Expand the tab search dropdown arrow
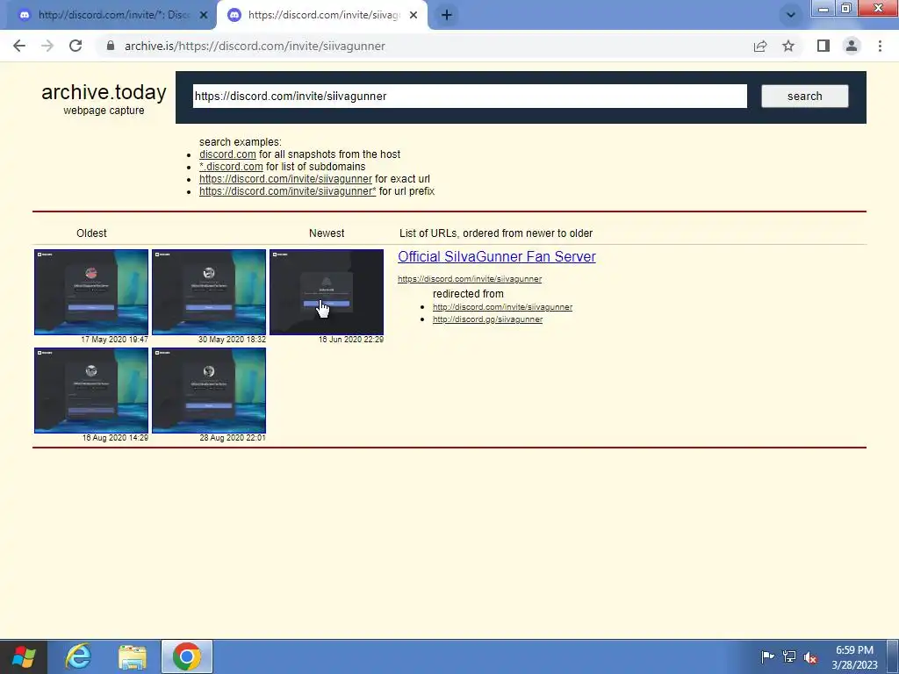 (x=791, y=16)
